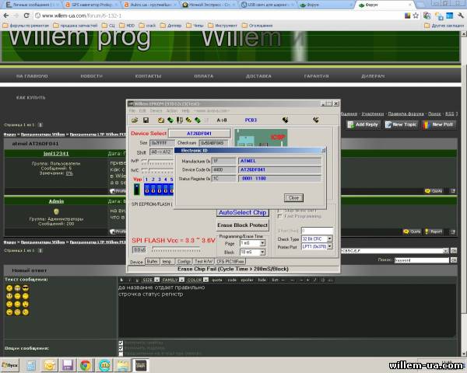Click the smiling emoji in the smiley panel
This screenshot has width=467, height=373.
point(9,288)
